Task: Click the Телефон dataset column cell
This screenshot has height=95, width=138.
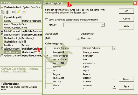Action: tap(98, 85)
